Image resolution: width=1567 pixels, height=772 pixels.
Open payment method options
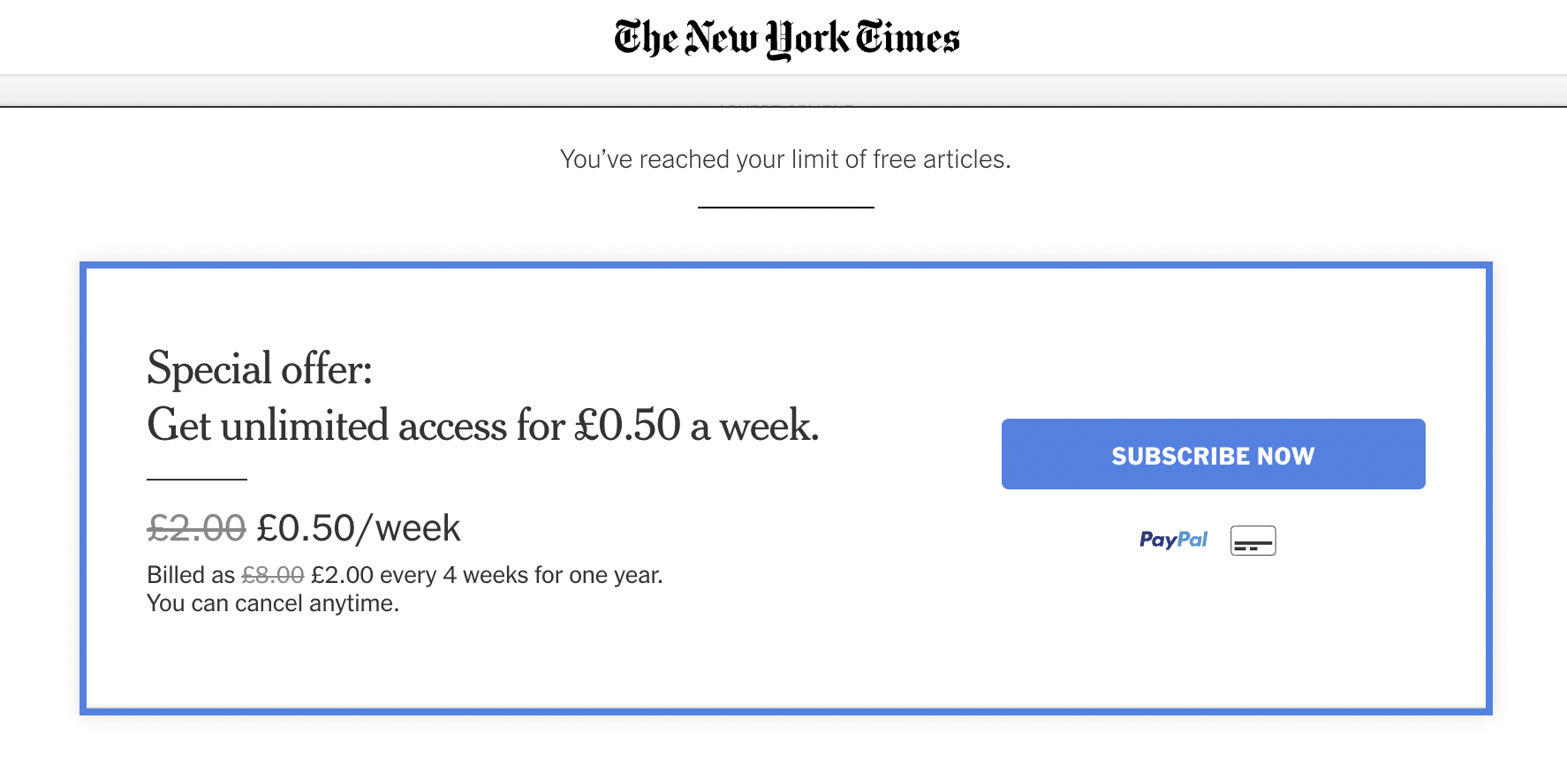coord(1212,539)
